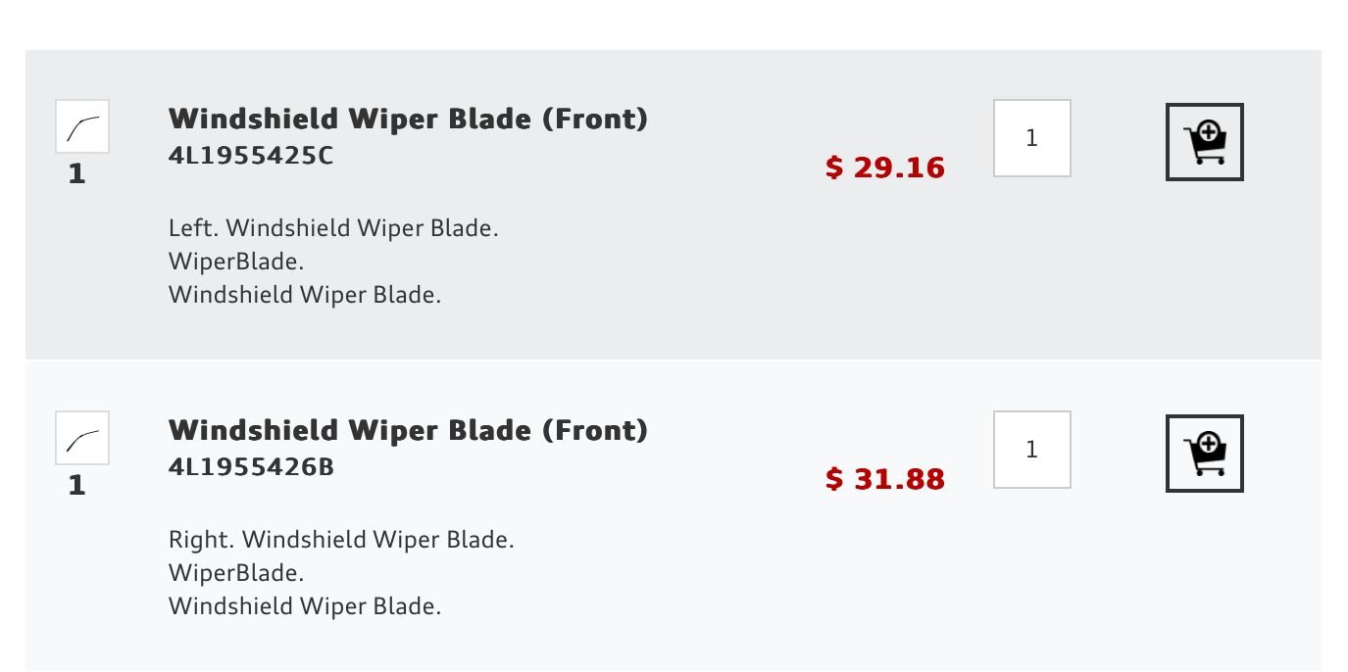
Task: Click the quantity field for the right blade
Action: click(x=1031, y=450)
